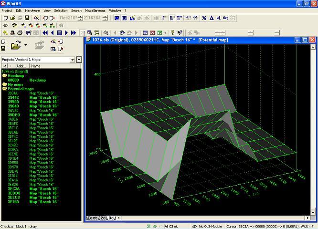This screenshot has height=229, width=318.
Task: Click the magic wand icon in side panel
Action: (53, 42)
